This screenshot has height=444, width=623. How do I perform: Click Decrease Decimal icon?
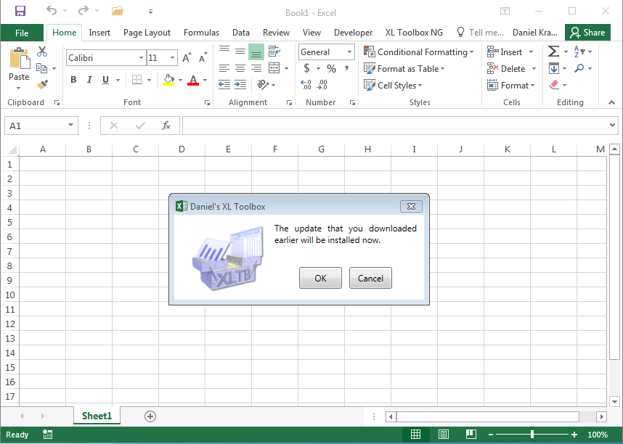[x=322, y=85]
